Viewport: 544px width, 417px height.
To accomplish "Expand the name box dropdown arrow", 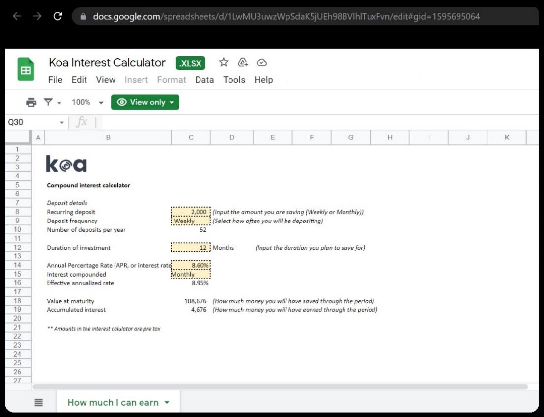I will pyautogui.click(x=62, y=123).
